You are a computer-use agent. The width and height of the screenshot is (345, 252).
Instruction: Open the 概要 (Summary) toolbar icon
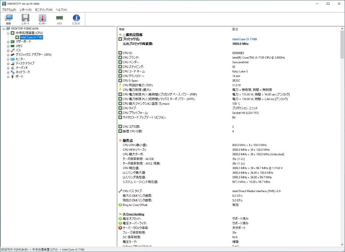pyautogui.click(x=9, y=18)
